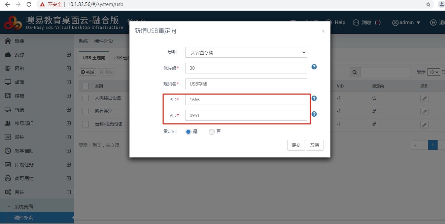Open the 类别 dropdown showing 大容量存储
Image resolution: width=445 pixels, height=224 pixels.
pos(246,52)
